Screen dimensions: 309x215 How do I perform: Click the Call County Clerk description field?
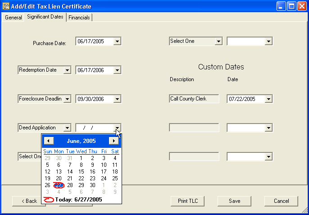click(x=194, y=99)
